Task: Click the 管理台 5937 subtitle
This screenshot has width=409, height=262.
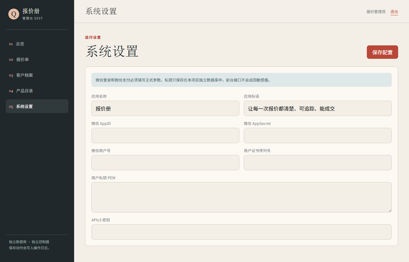Action: (32, 19)
